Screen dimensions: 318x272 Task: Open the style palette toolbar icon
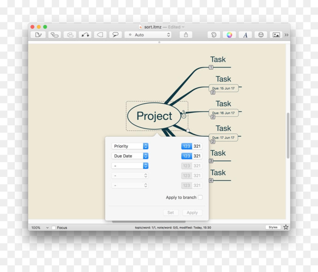click(214, 35)
